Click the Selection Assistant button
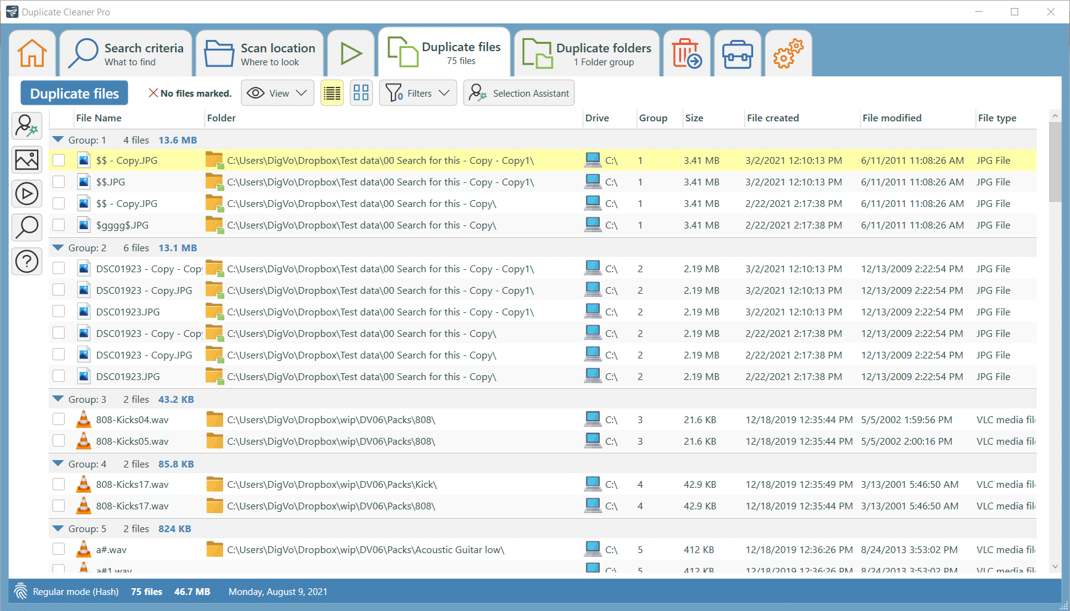The height and width of the screenshot is (611, 1070). point(518,92)
